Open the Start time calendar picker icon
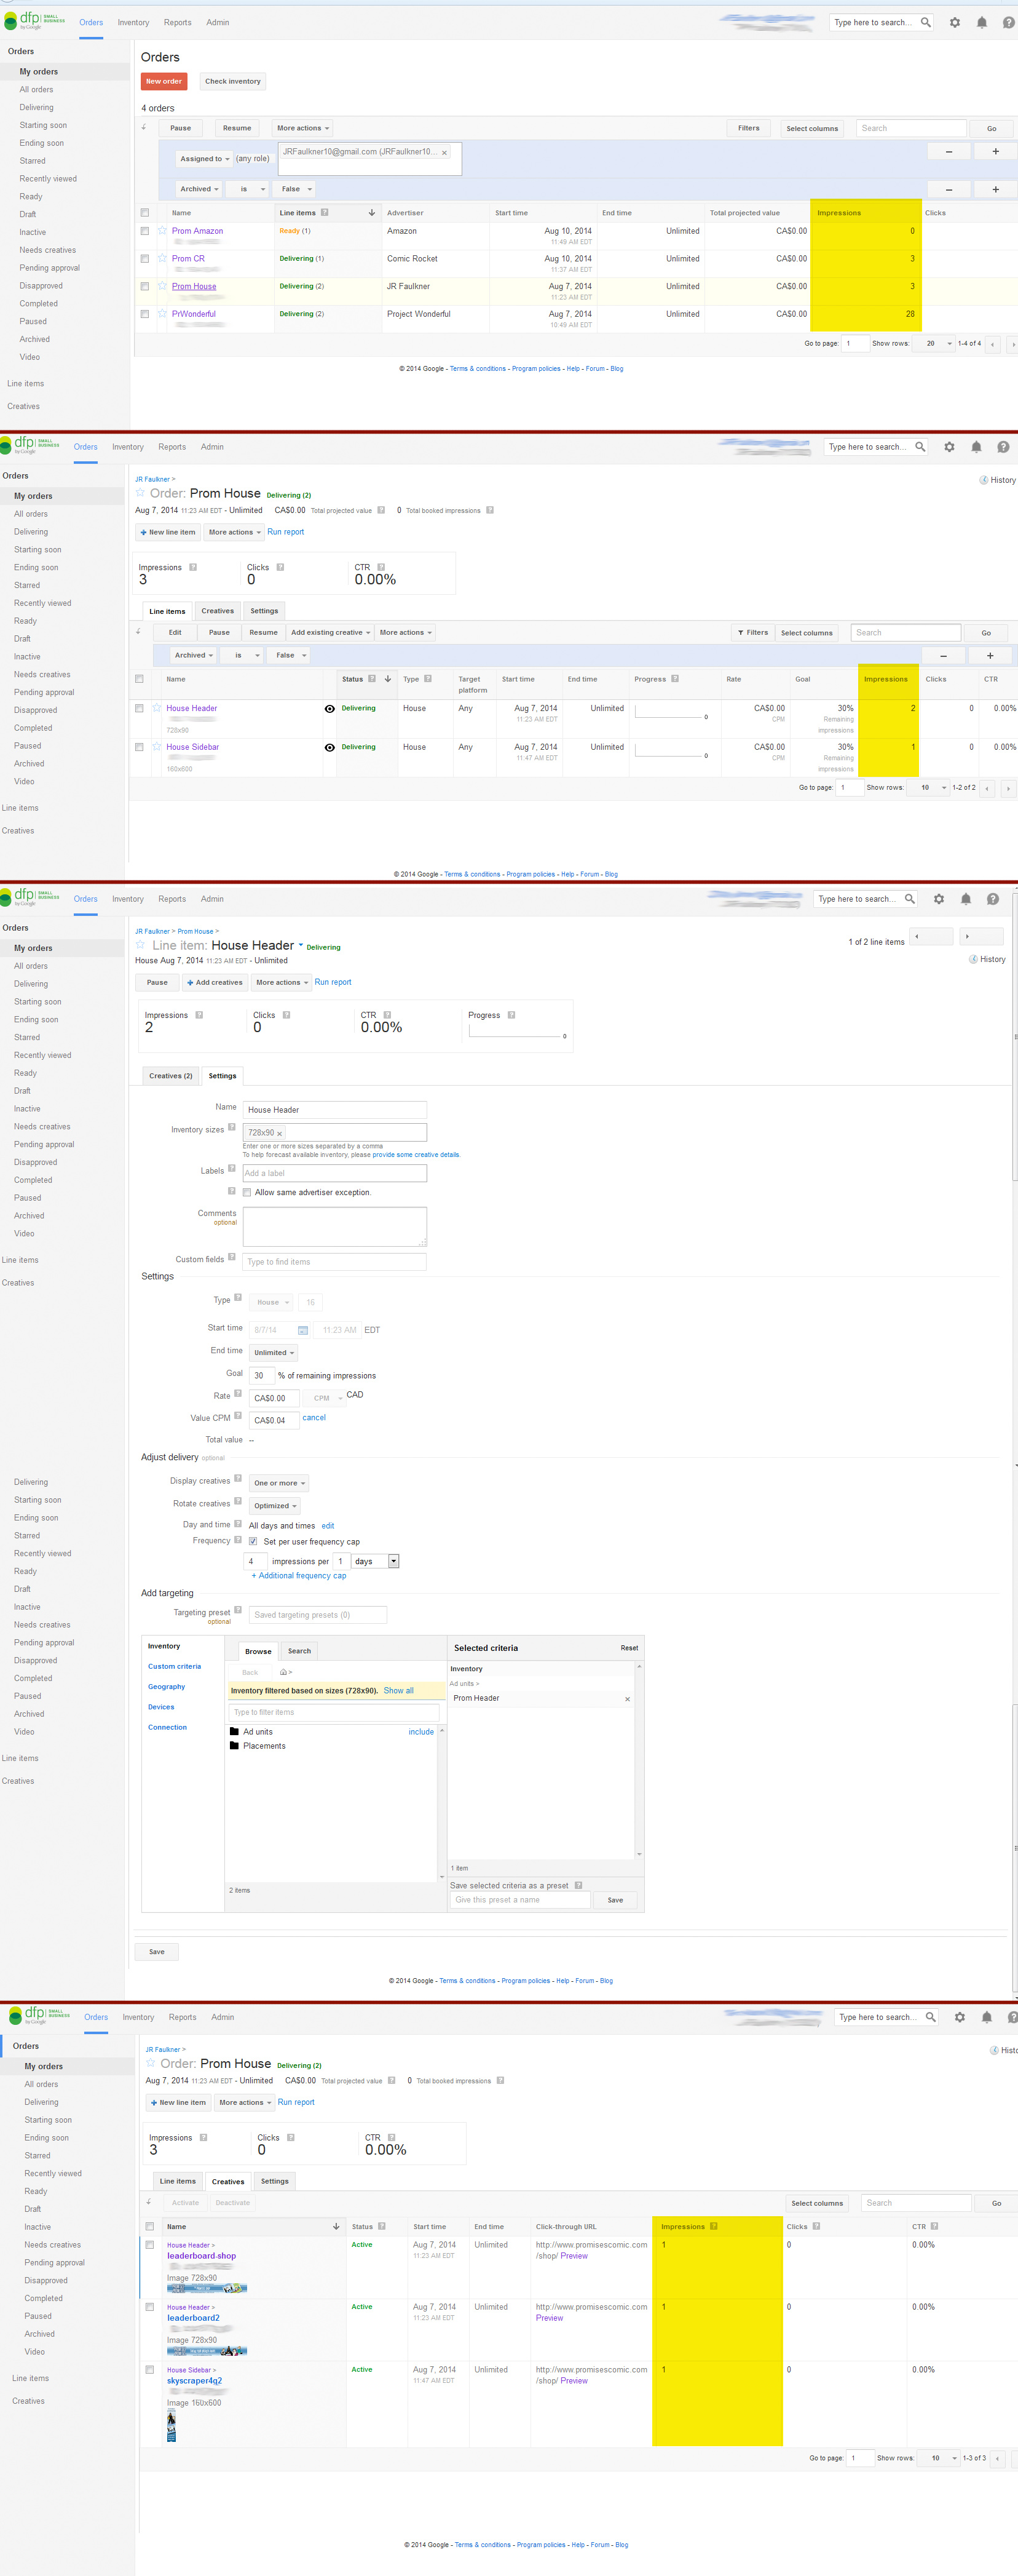This screenshot has width=1018, height=2576. 302,1330
